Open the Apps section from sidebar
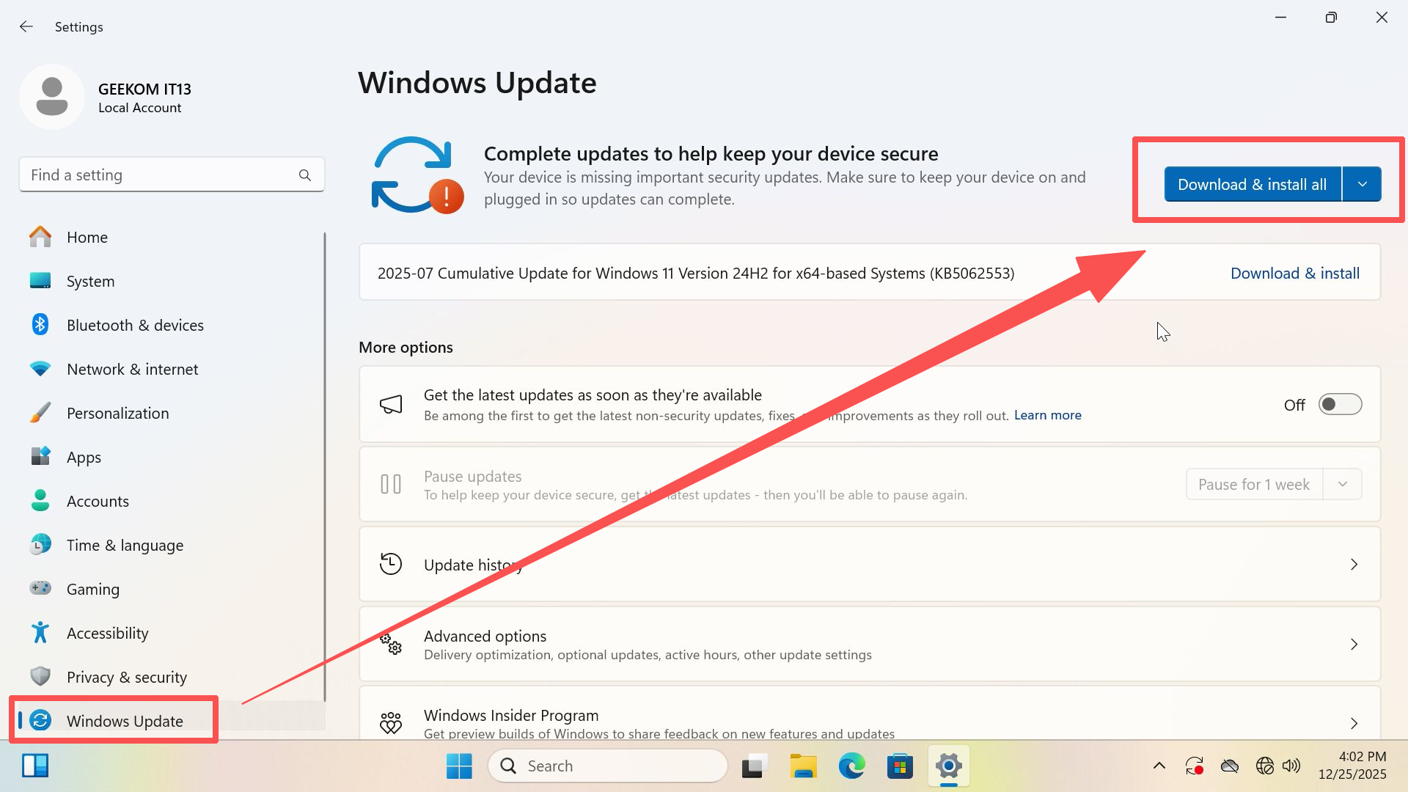This screenshot has height=792, width=1408. point(83,457)
